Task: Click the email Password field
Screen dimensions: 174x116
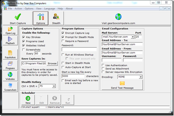Action: [x=133, y=60]
